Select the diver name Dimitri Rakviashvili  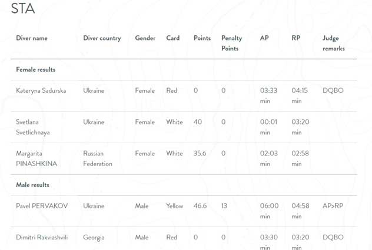pyautogui.click(x=42, y=237)
